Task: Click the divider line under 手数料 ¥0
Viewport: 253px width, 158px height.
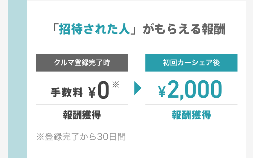Action: pyautogui.click(x=82, y=104)
